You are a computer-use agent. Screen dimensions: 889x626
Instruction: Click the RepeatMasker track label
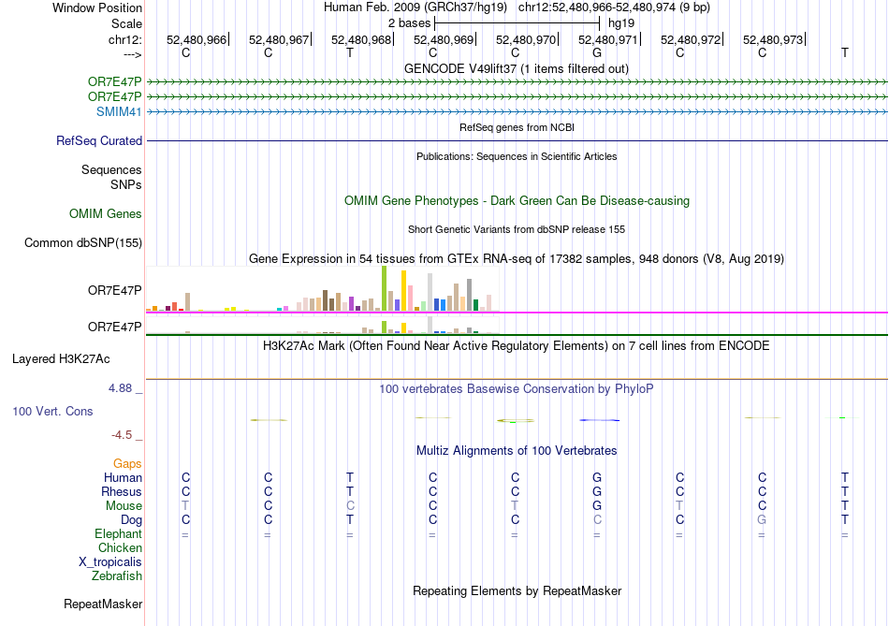point(103,604)
